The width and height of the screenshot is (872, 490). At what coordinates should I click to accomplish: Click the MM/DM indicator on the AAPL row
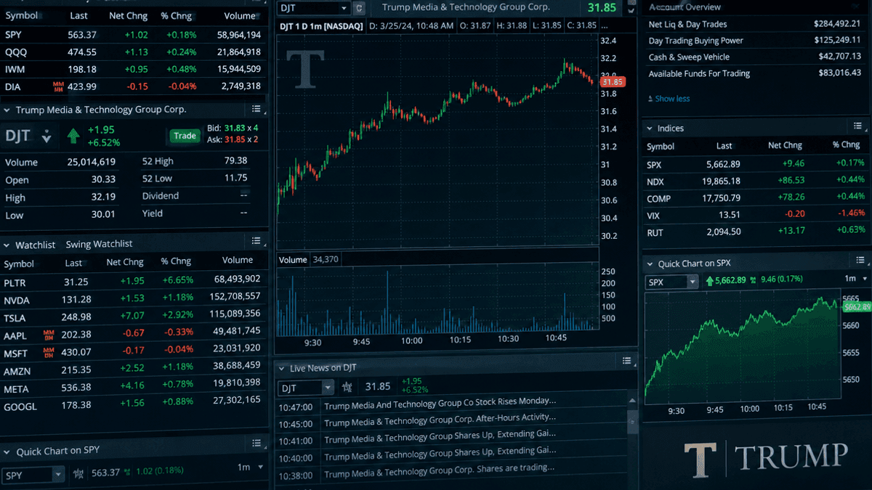click(49, 335)
